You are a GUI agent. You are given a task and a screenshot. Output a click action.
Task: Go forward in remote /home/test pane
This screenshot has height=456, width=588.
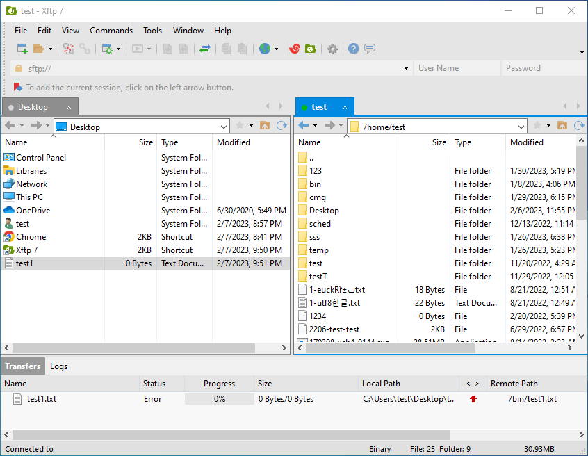click(329, 125)
